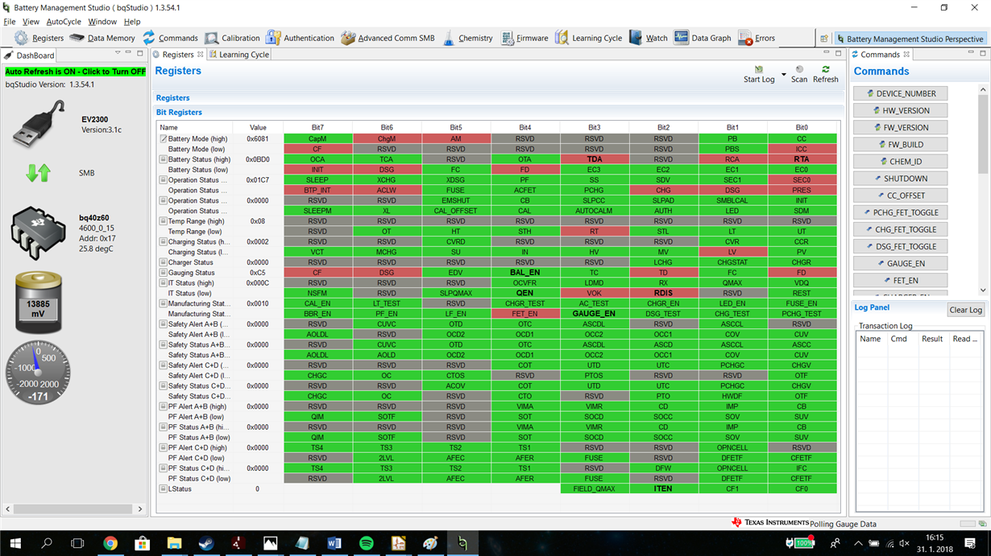Collapse the Temp Range (high) row
Viewport: 991px width, 556px height.
point(164,221)
